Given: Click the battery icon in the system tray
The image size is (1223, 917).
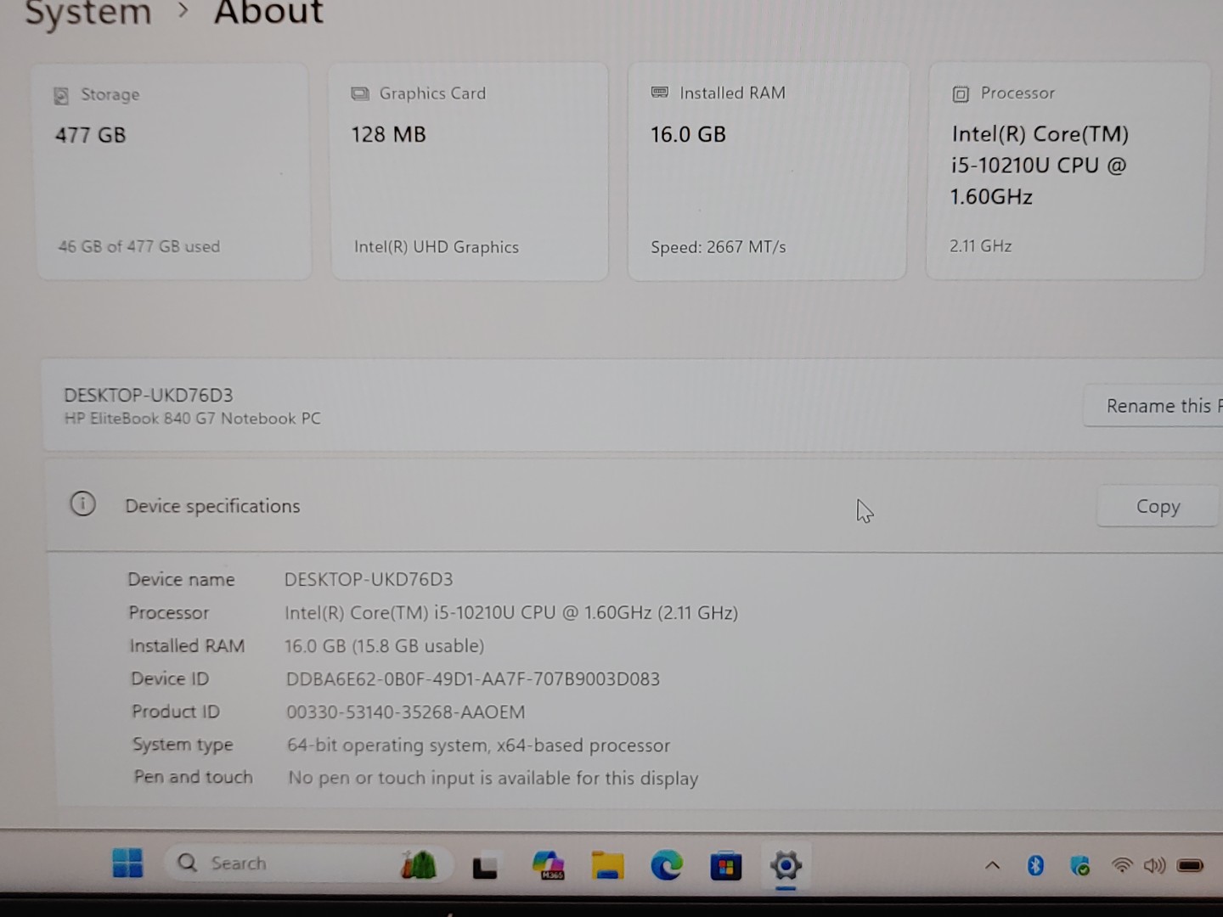Looking at the screenshot, I should point(1190,865).
